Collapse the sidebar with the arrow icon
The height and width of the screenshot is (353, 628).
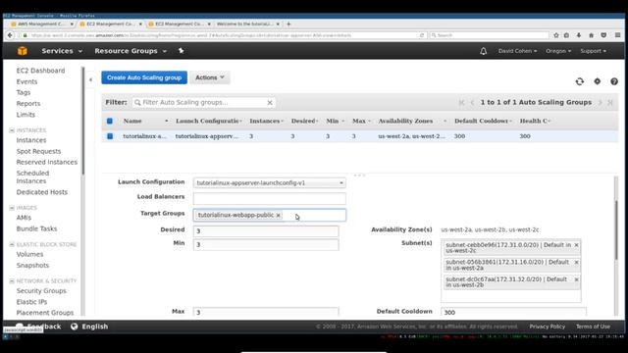point(90,79)
